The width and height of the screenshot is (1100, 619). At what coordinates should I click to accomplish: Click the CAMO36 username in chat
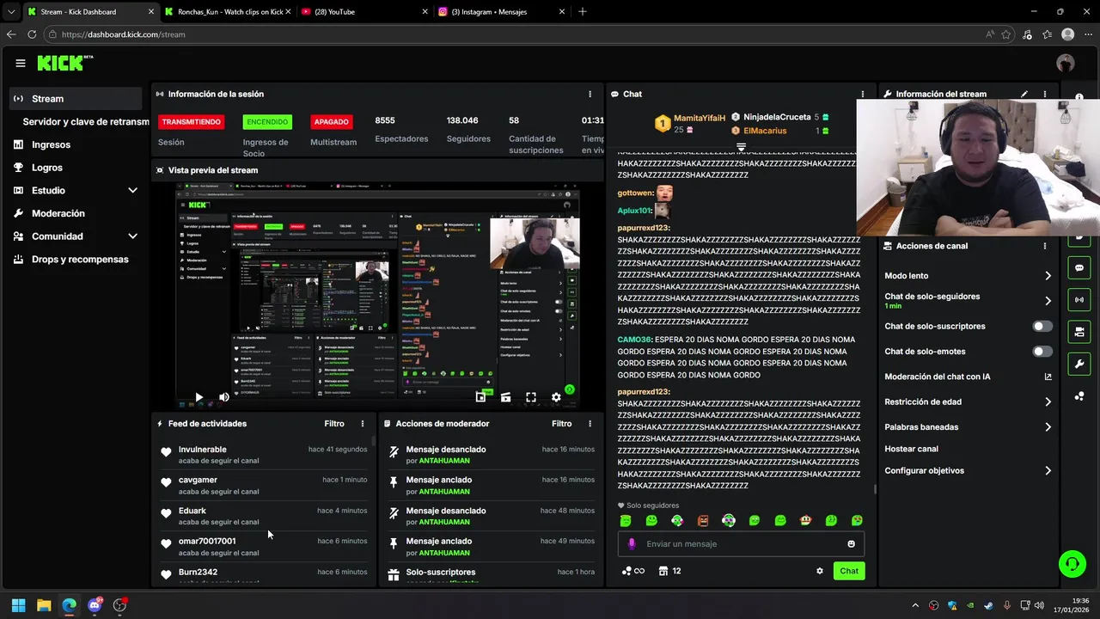click(x=635, y=340)
